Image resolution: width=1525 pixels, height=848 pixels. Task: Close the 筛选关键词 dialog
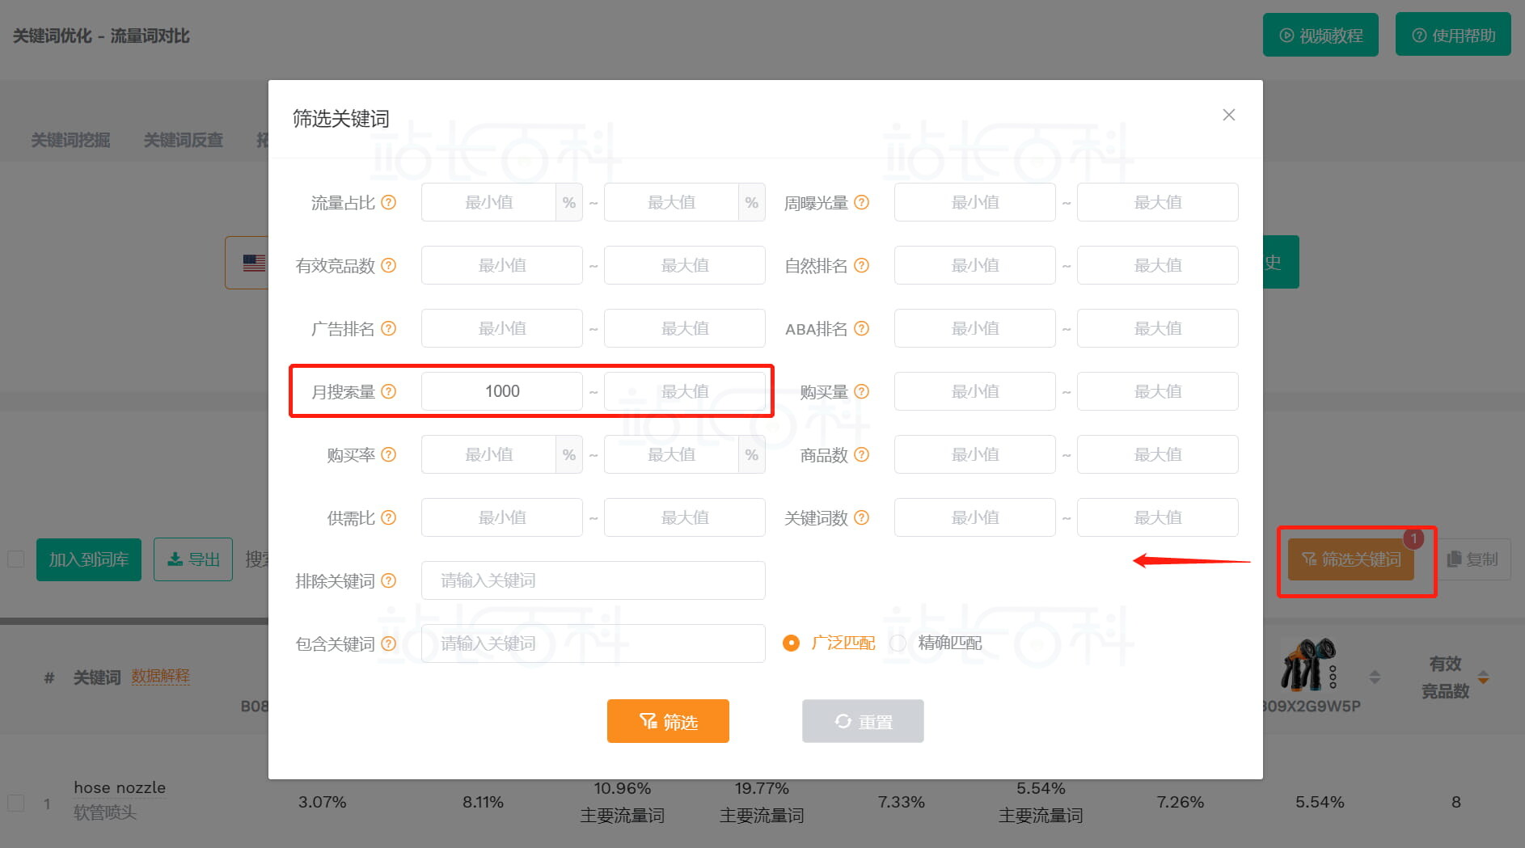pyautogui.click(x=1229, y=115)
